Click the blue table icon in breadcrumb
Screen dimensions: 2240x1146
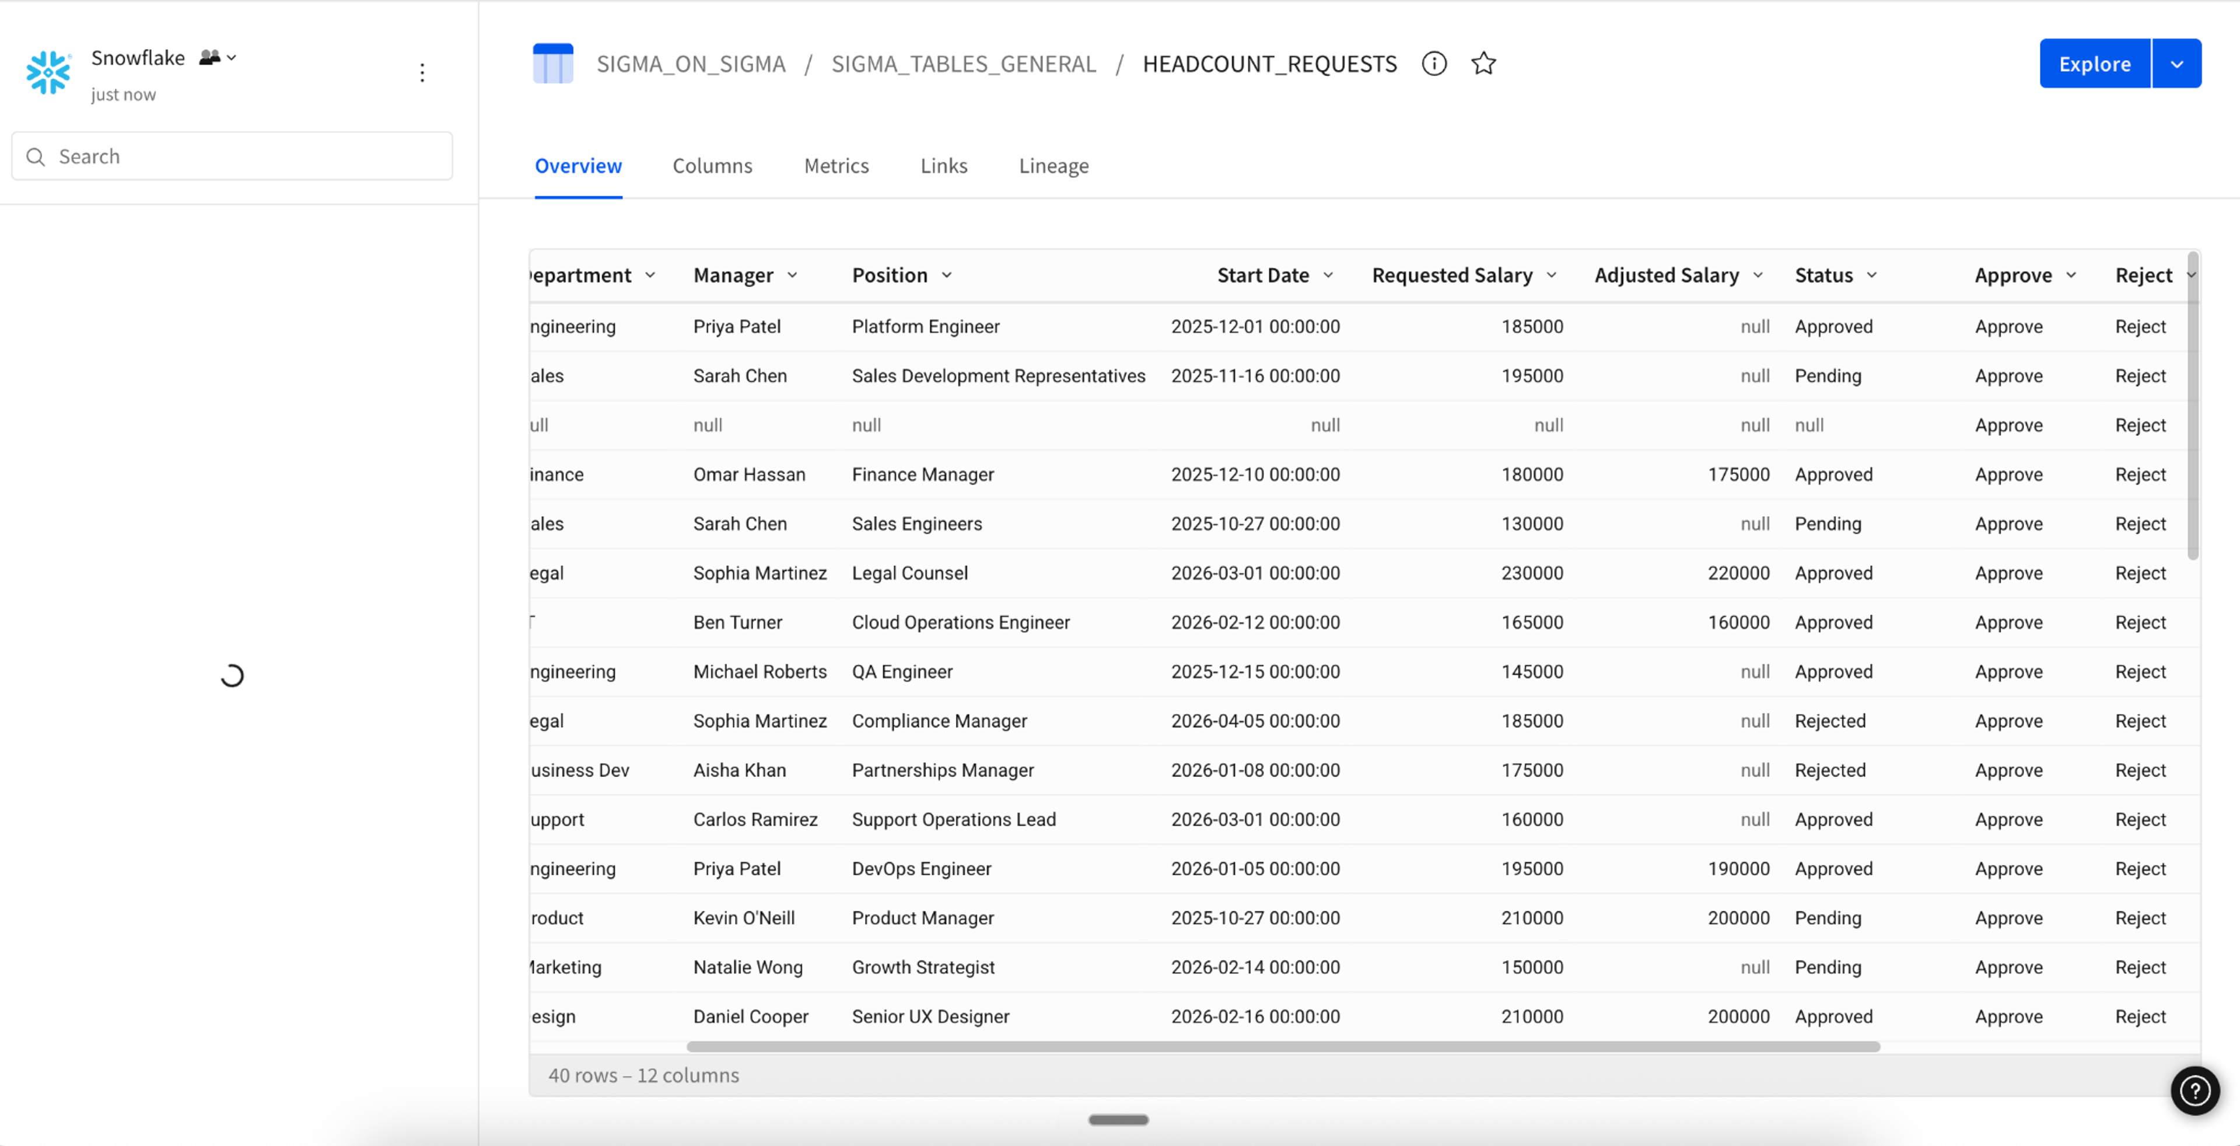click(x=553, y=64)
